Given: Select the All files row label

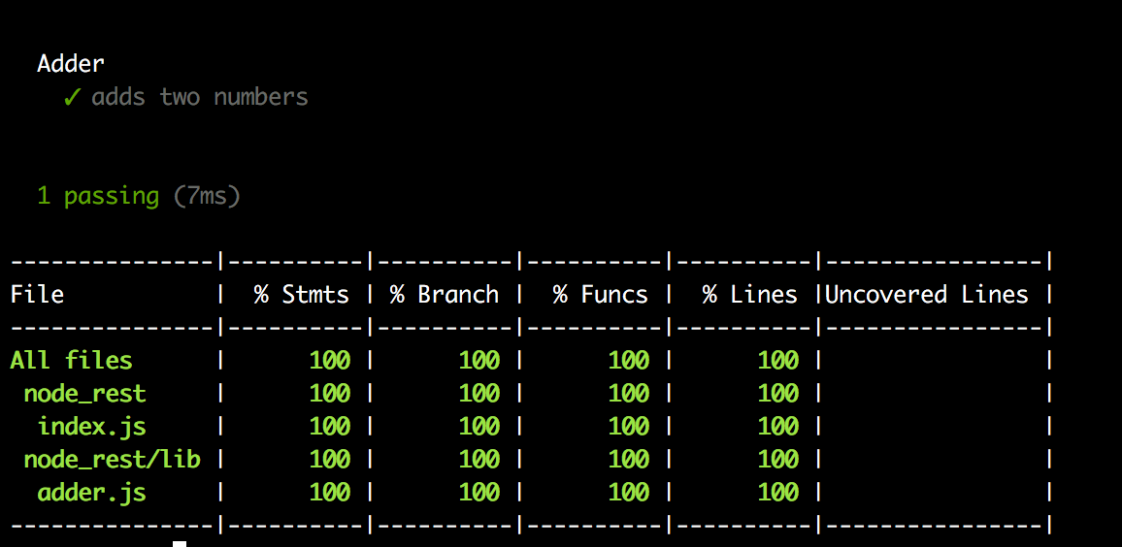Looking at the screenshot, I should click(x=71, y=361).
